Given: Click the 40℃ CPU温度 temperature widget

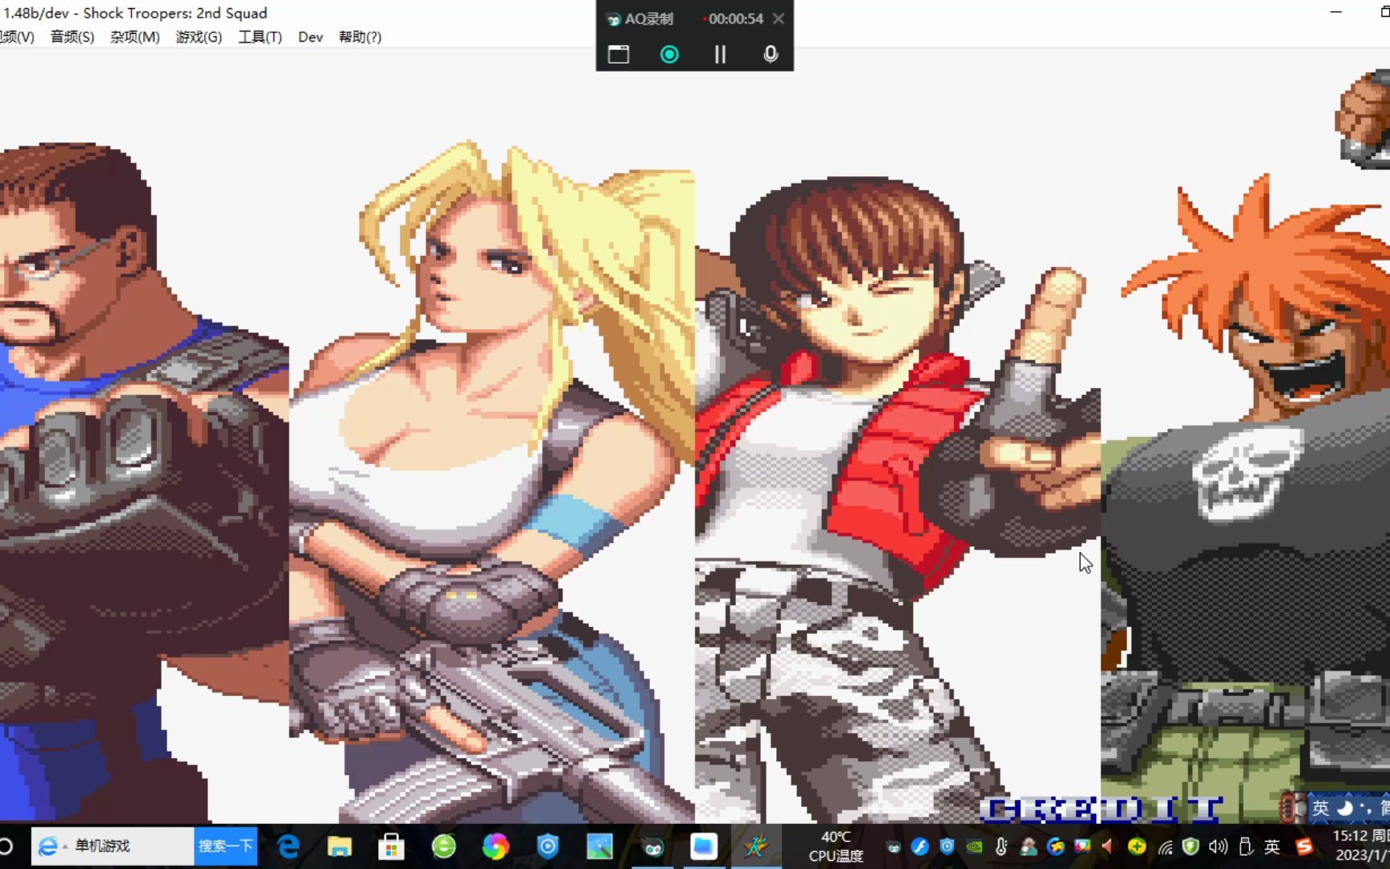Looking at the screenshot, I should [836, 846].
